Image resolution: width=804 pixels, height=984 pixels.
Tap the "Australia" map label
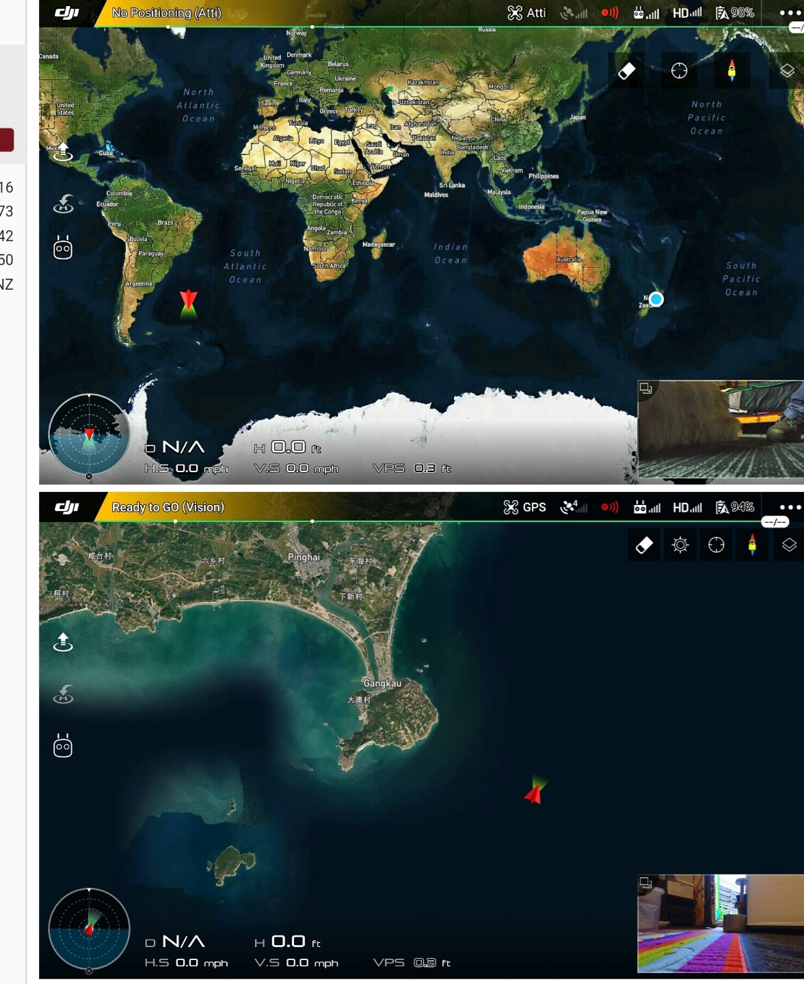click(x=569, y=260)
